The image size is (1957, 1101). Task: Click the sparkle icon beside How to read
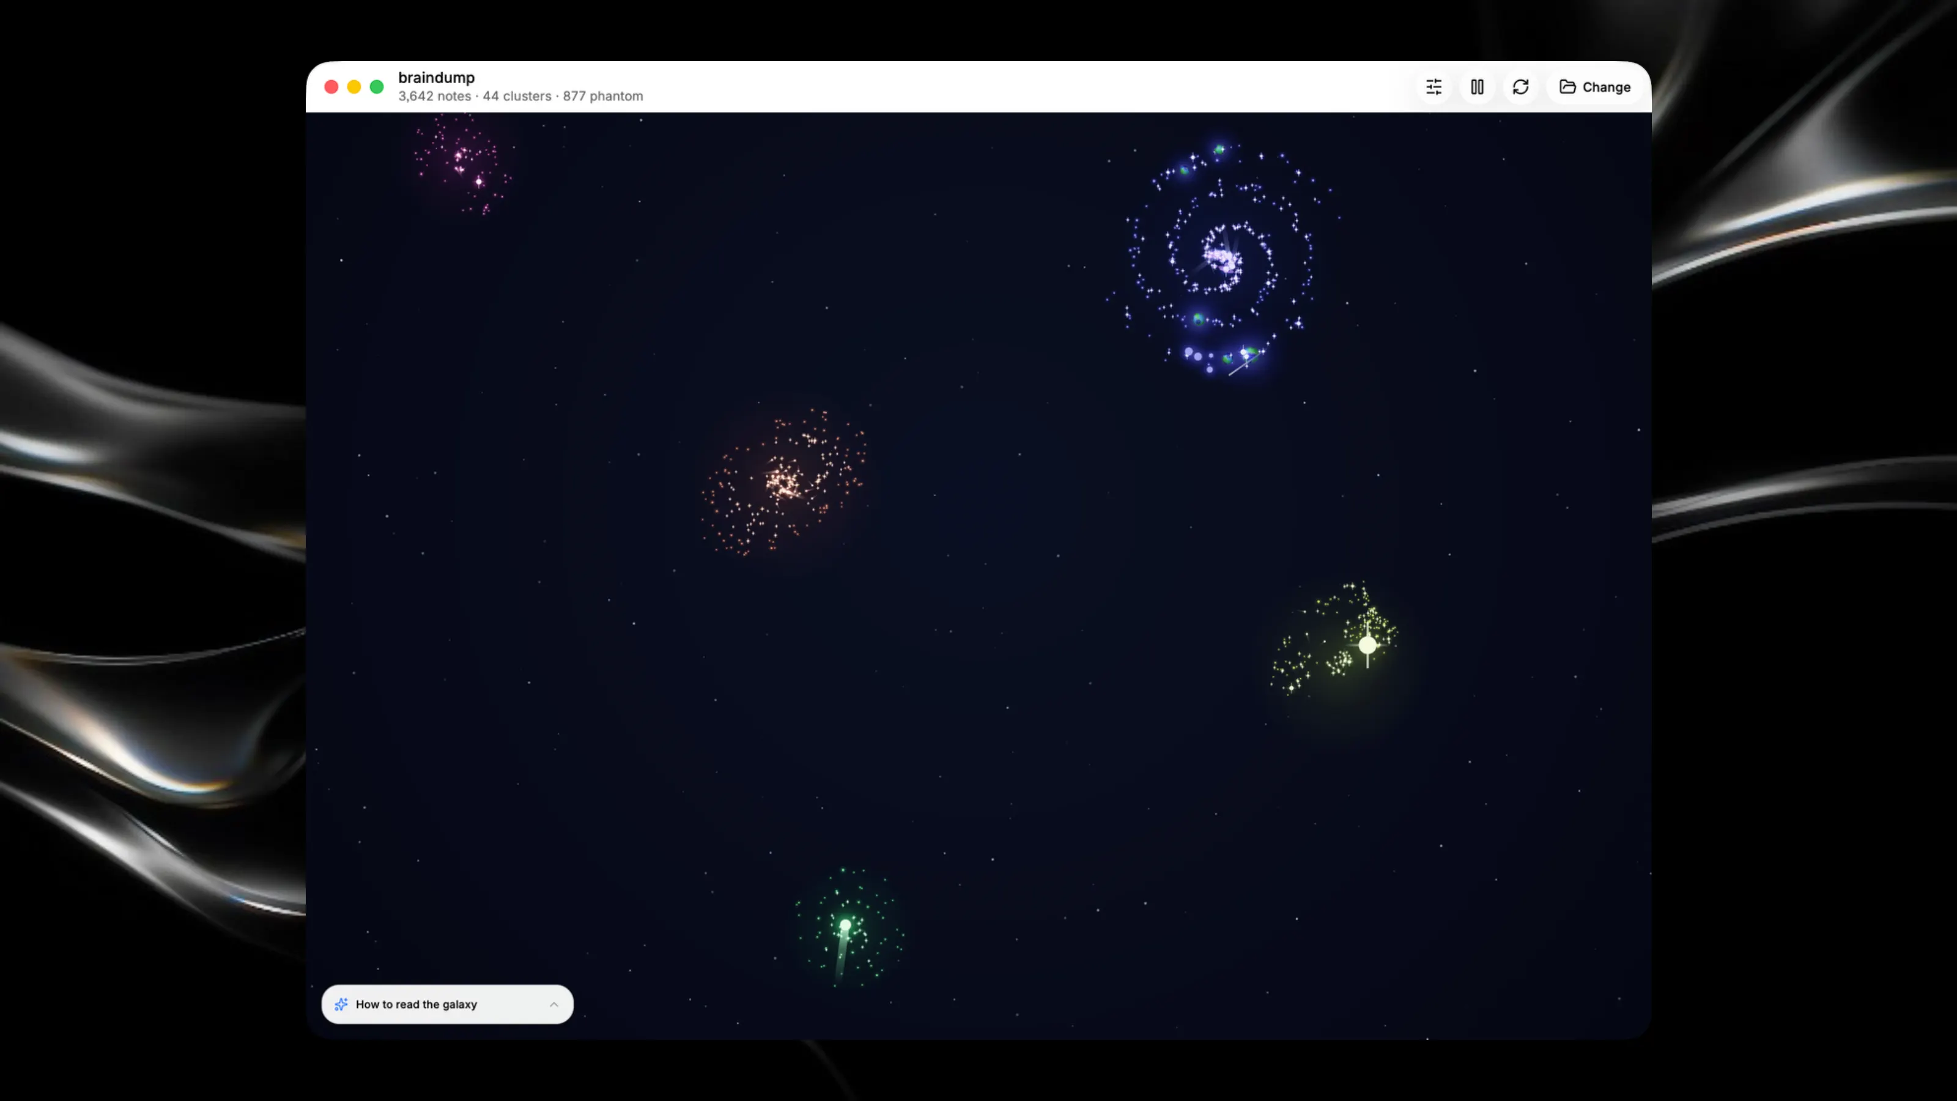tap(341, 1004)
